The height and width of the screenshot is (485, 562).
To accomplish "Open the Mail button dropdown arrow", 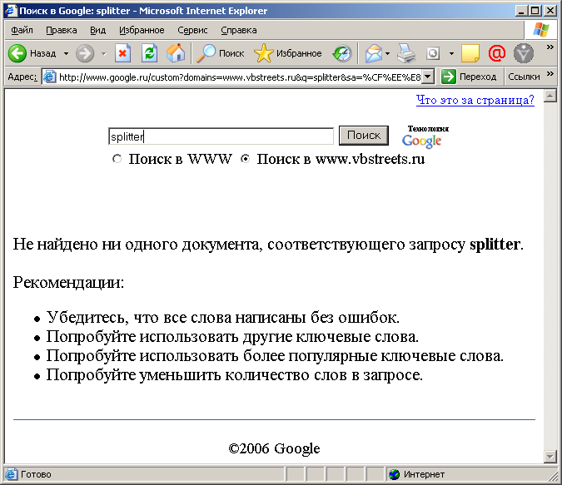I will tap(387, 53).
